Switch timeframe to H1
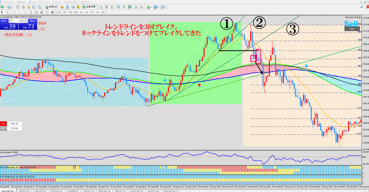 click(x=81, y=12)
